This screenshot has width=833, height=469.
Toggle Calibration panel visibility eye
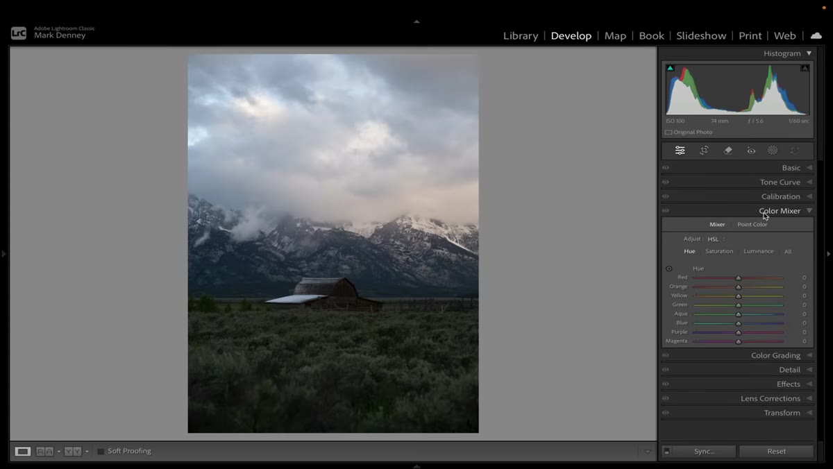[x=666, y=196]
